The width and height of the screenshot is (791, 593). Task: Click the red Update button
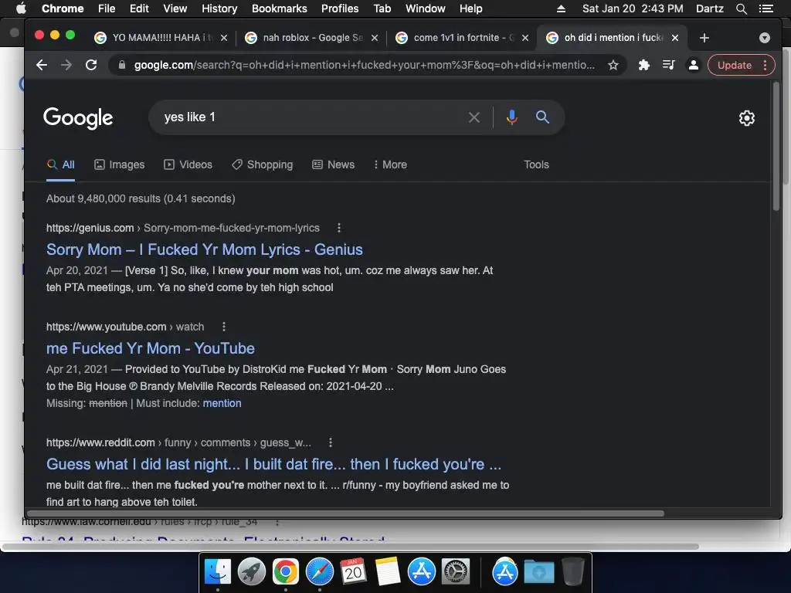(741, 65)
